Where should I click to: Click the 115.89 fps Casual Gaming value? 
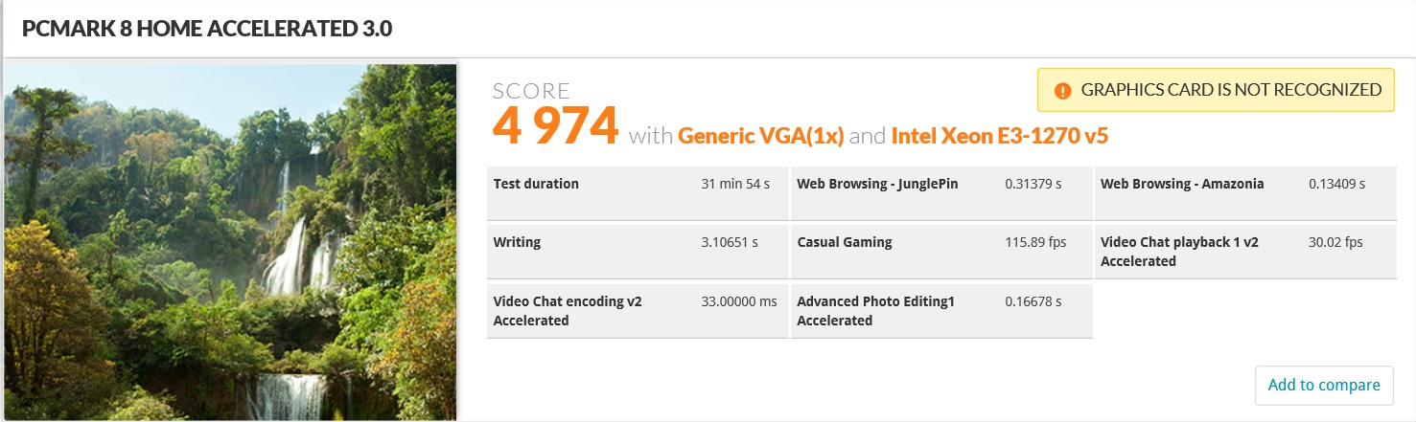pos(1035,242)
